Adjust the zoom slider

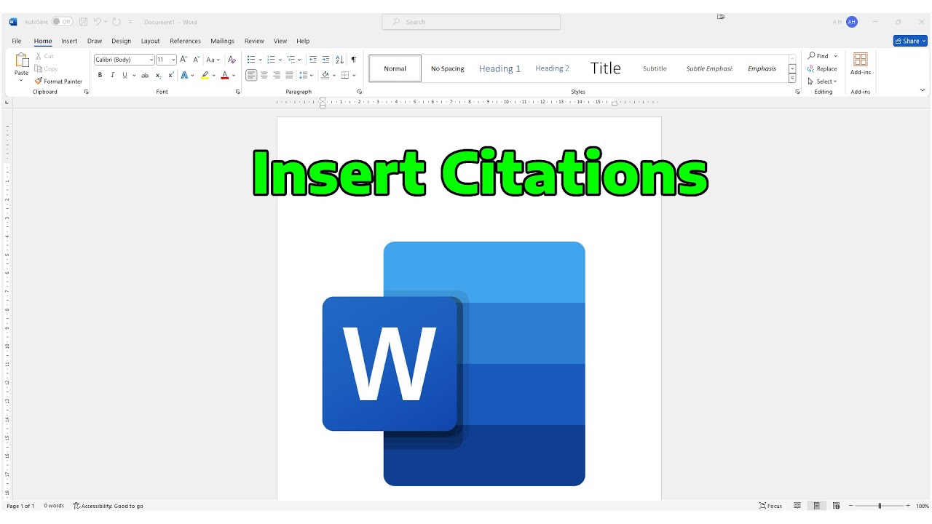pyautogui.click(x=880, y=506)
